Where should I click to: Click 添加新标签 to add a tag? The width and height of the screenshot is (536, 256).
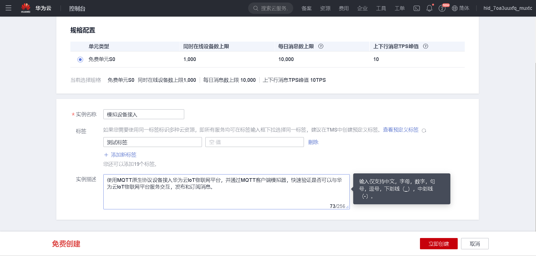pos(124,155)
